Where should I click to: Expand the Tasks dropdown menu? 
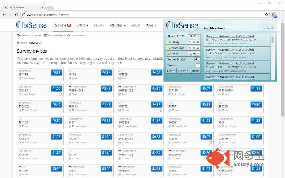click(x=99, y=25)
